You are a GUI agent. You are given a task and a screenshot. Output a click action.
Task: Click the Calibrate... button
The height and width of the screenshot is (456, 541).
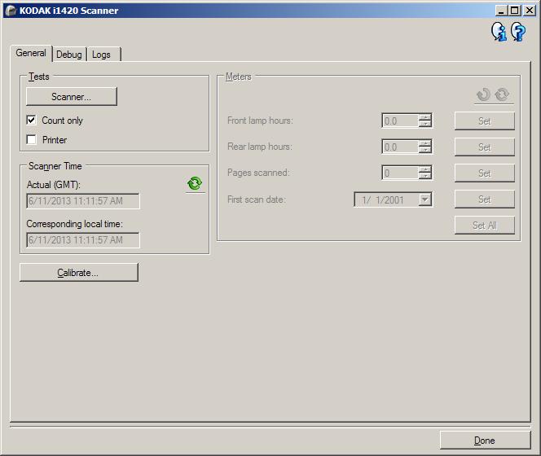(79, 273)
